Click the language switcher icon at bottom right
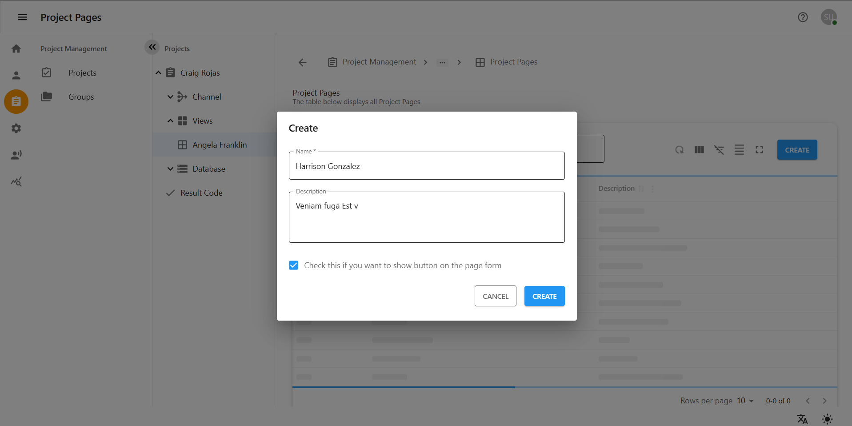The height and width of the screenshot is (426, 852). (802, 419)
